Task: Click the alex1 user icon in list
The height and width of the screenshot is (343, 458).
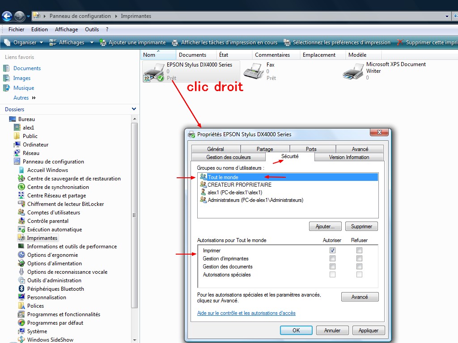Action: tap(204, 192)
